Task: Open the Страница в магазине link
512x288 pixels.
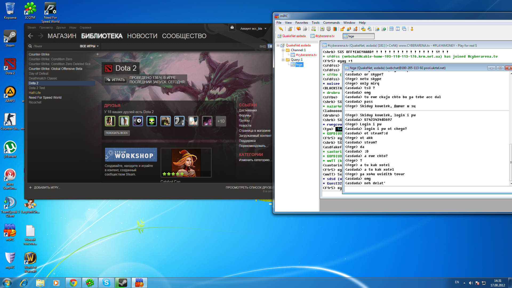Action: point(255,131)
